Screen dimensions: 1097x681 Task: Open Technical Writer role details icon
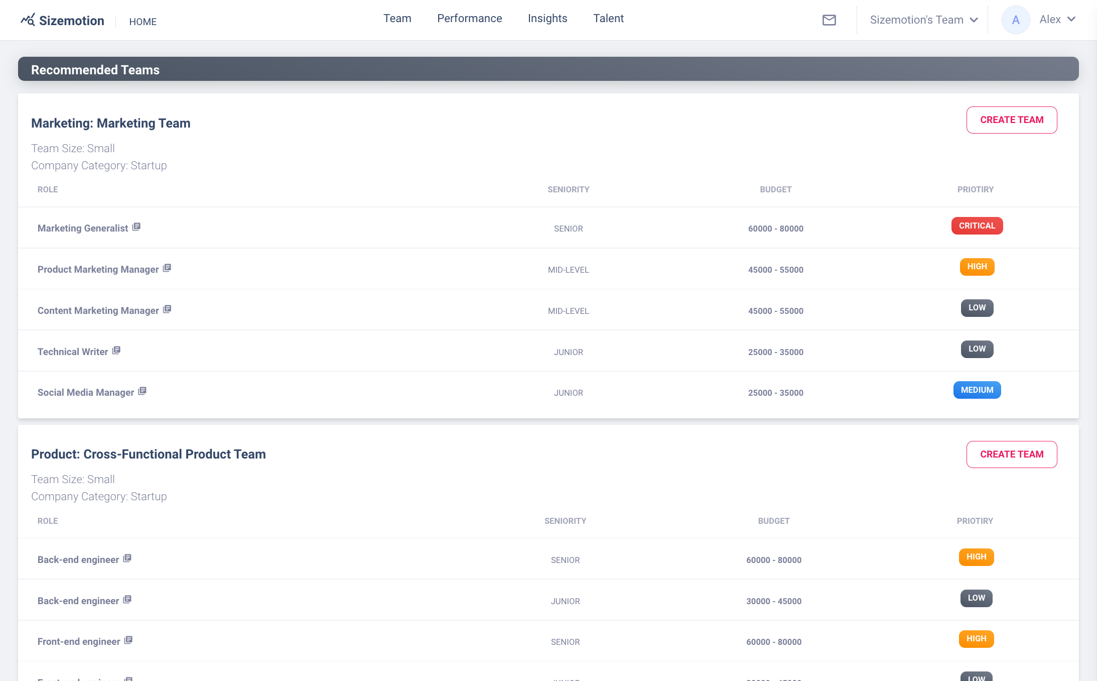(116, 351)
